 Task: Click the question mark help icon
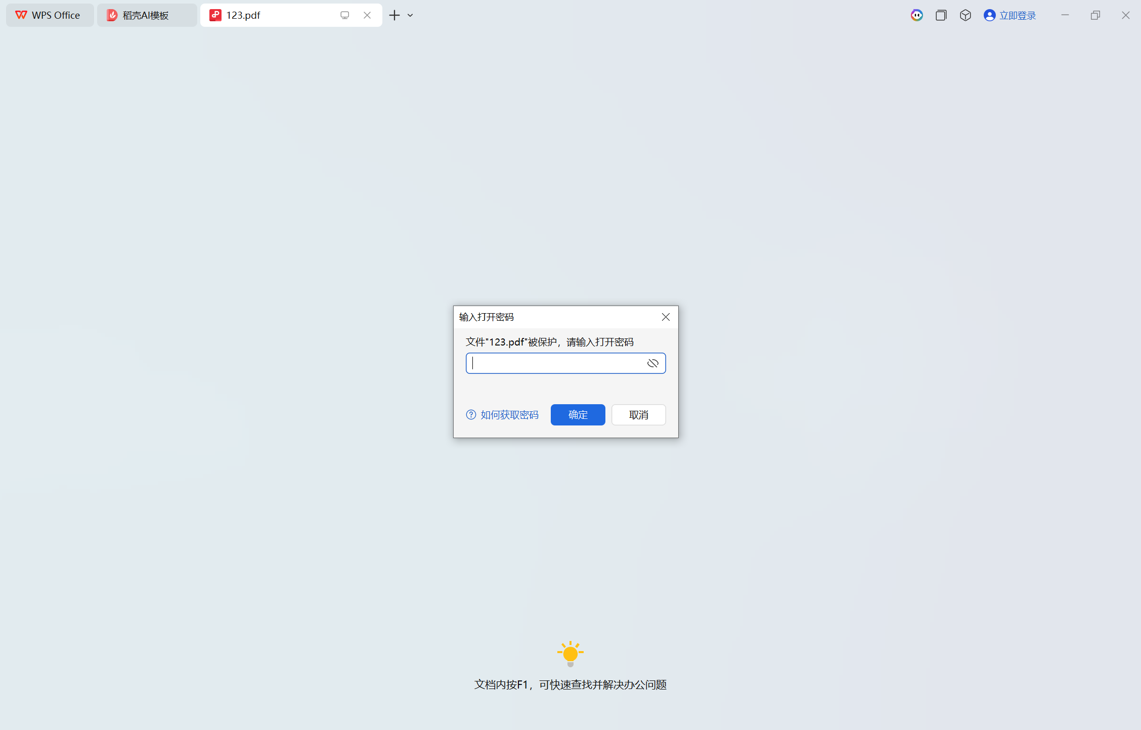(x=471, y=415)
